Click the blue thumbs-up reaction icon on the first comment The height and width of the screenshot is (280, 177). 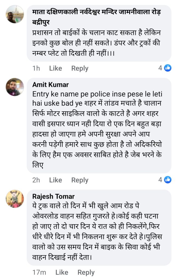click(x=168, y=68)
